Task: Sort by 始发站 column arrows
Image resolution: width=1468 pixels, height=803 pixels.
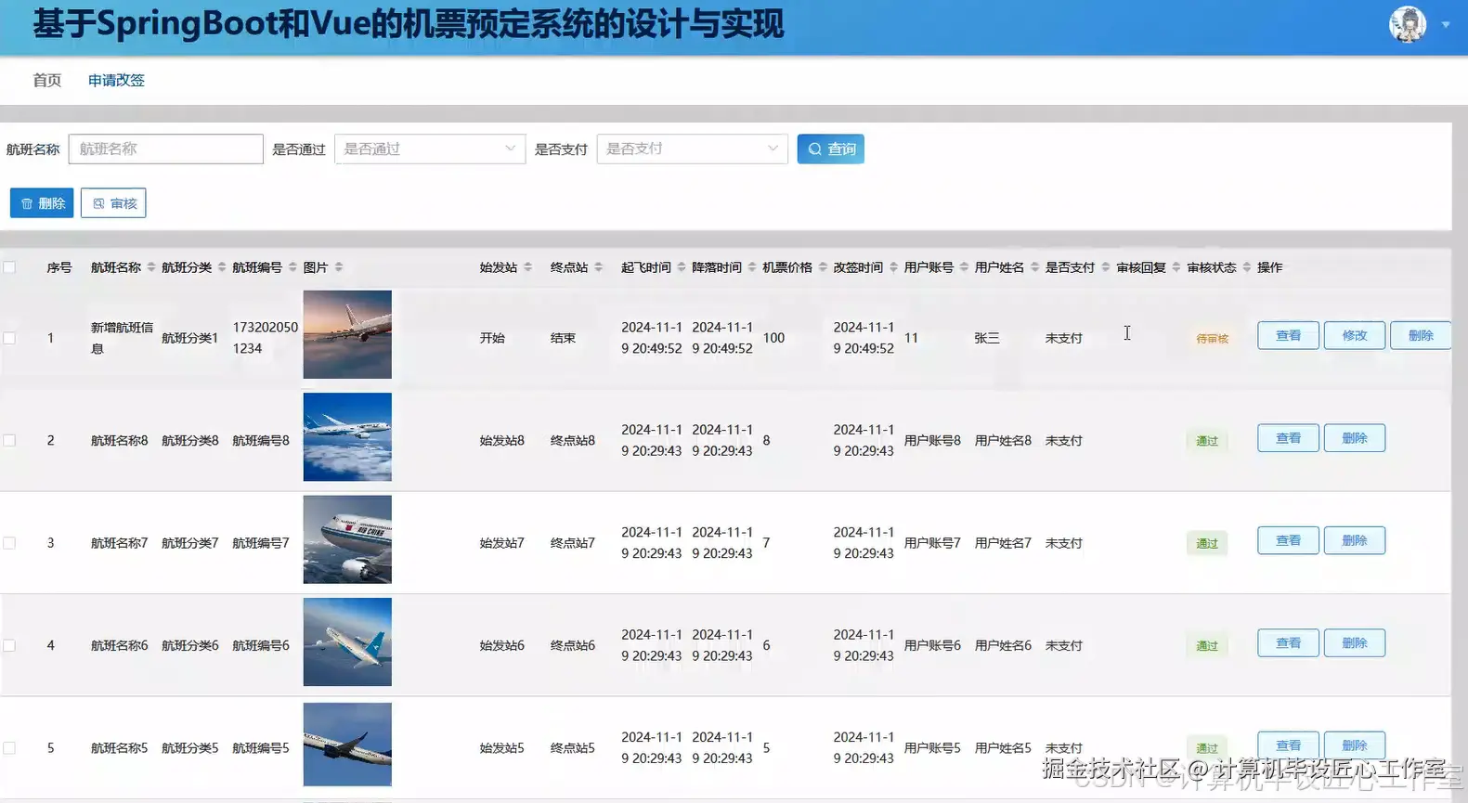Action: tap(527, 267)
